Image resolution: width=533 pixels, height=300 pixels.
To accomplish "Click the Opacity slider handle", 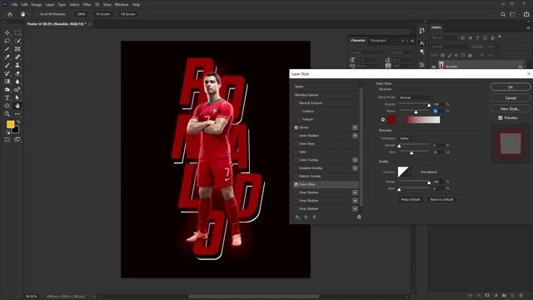I will point(429,105).
